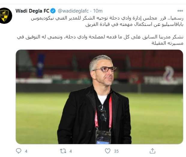Click the reply count number 4

coord(26,151)
